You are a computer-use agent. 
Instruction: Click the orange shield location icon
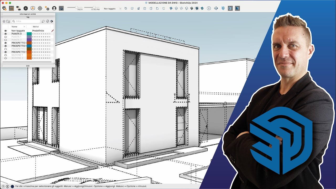pyautogui.click(x=33, y=8)
